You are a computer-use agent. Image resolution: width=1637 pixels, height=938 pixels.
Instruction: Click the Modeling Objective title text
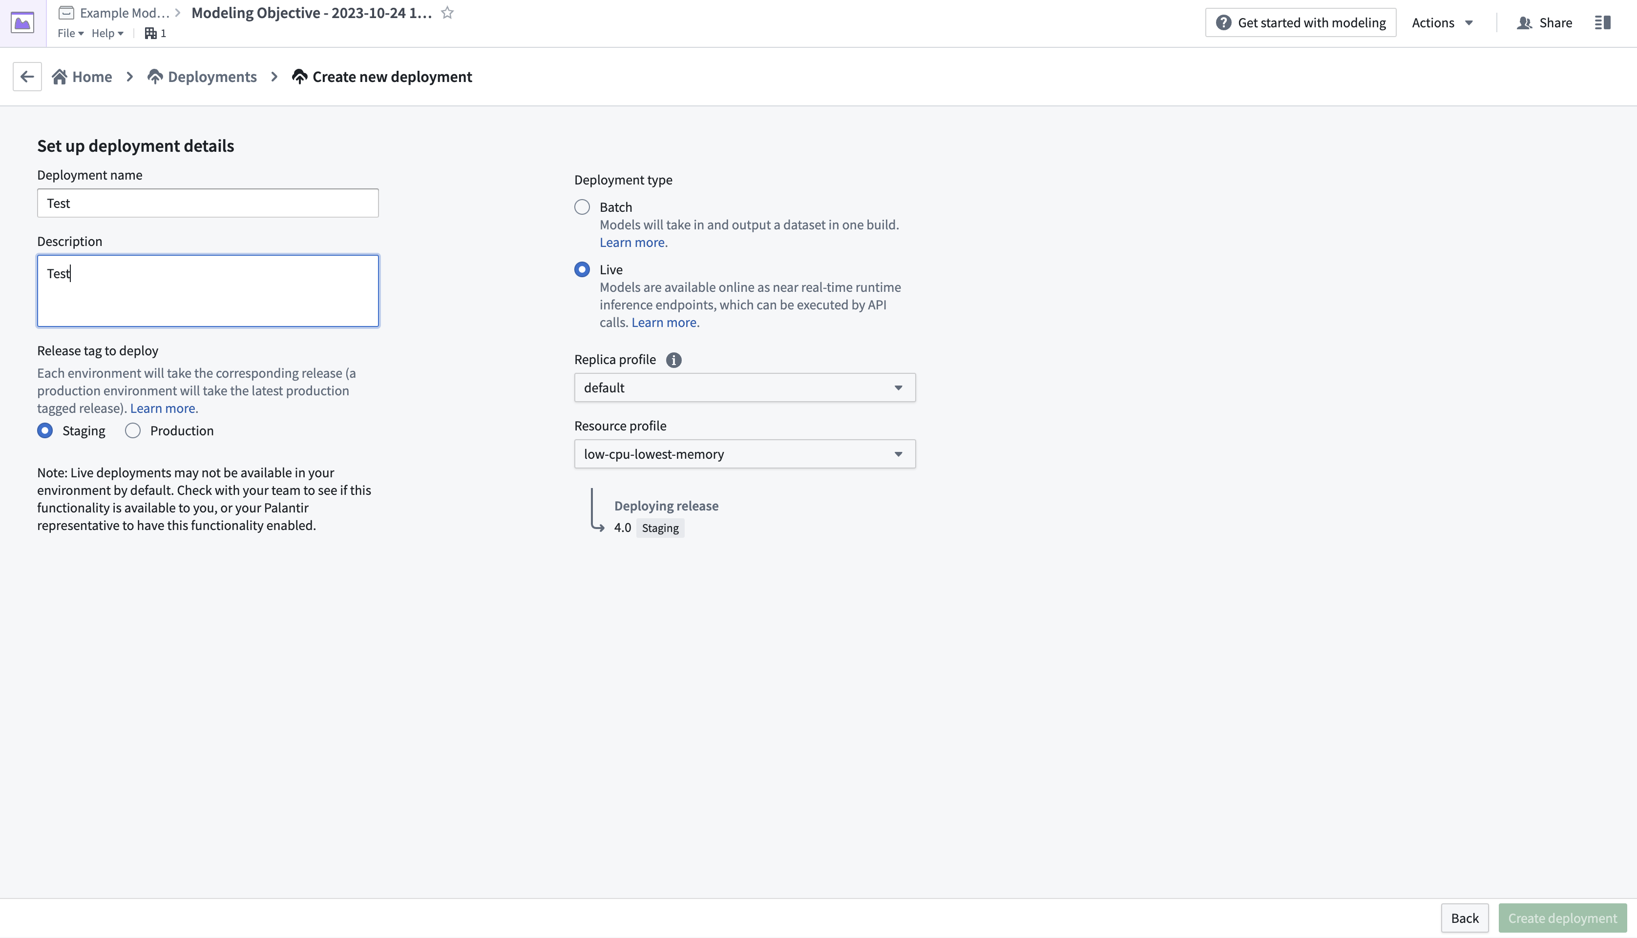(x=311, y=13)
